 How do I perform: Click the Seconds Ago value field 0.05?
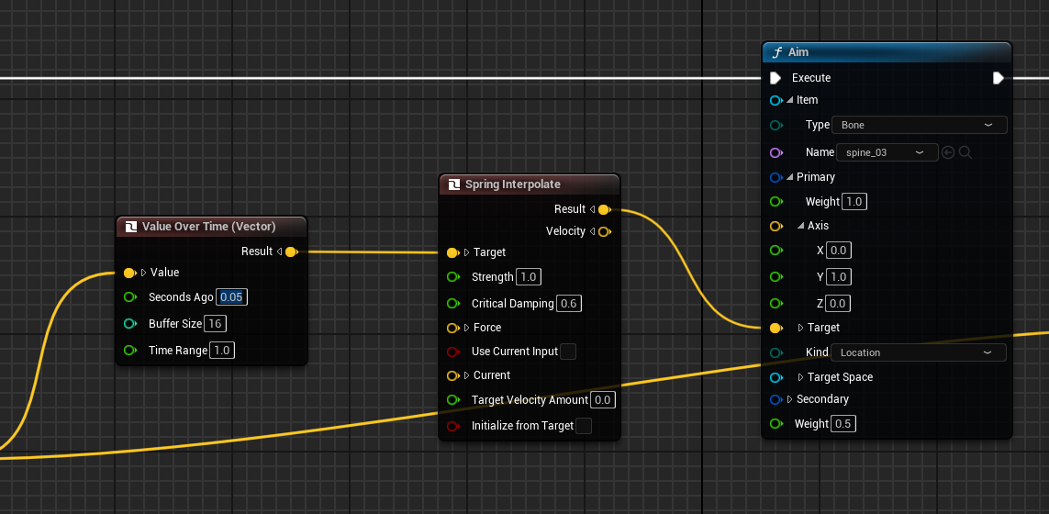click(x=231, y=297)
